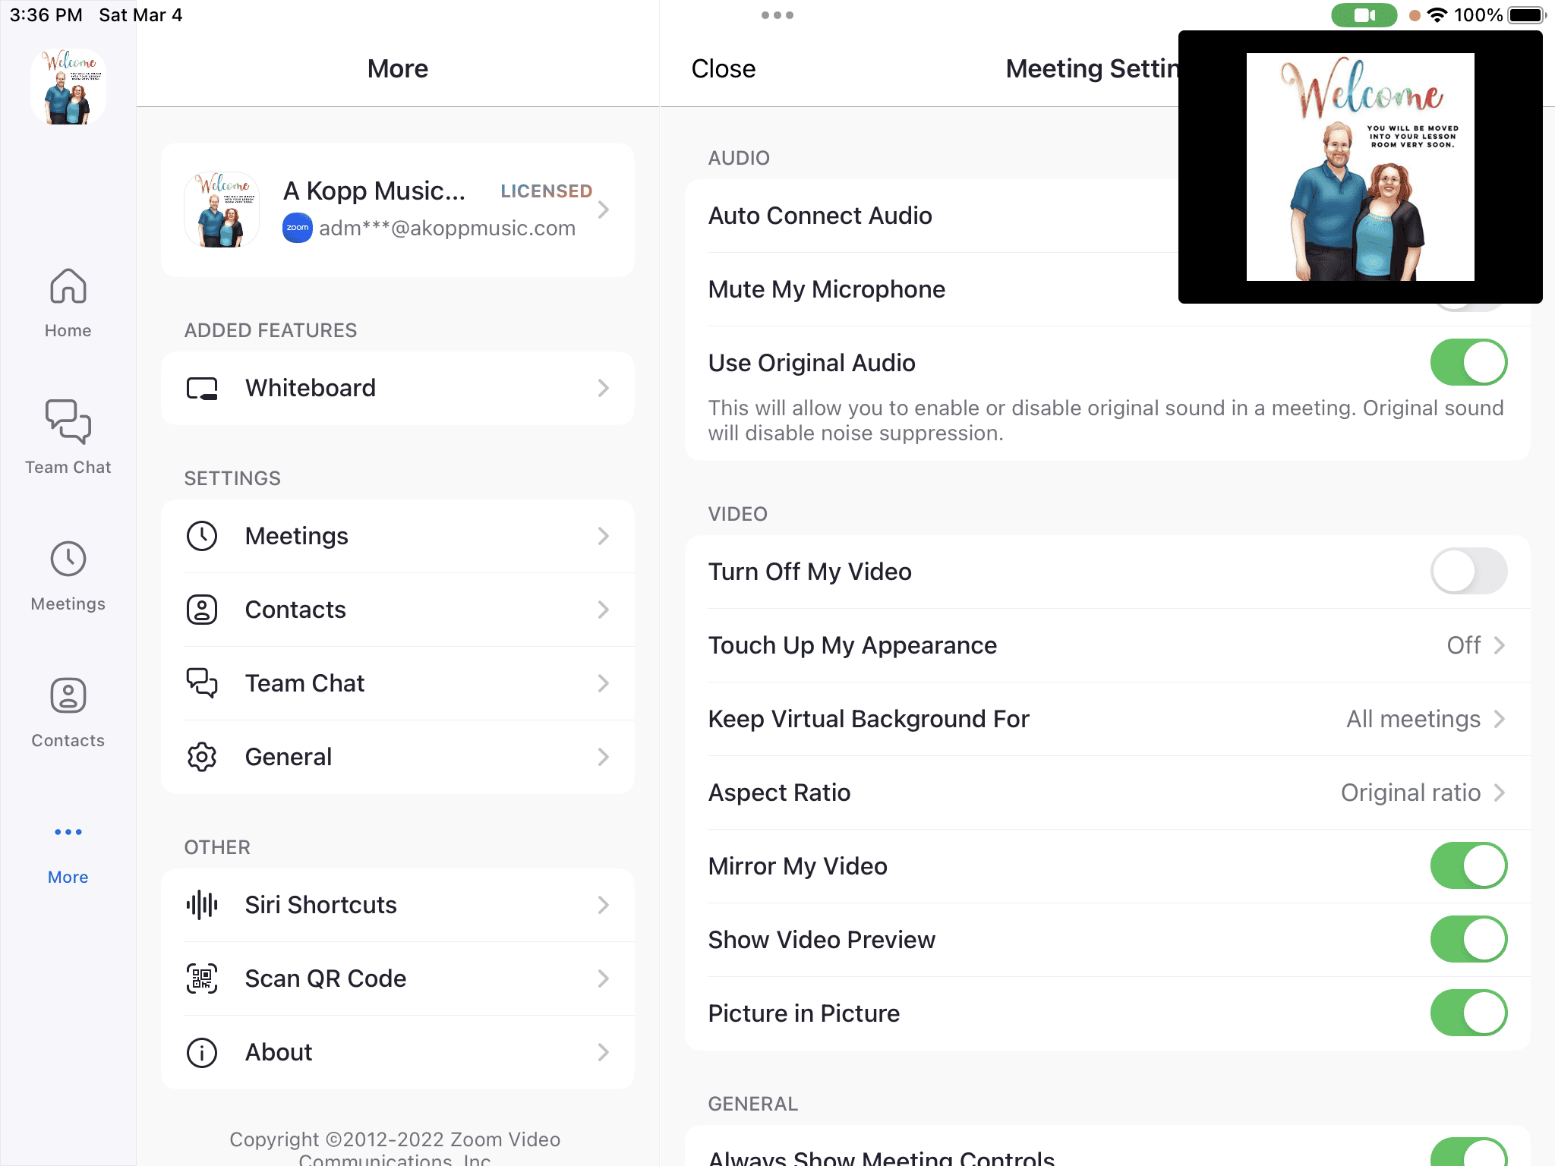Image resolution: width=1555 pixels, height=1166 pixels.
Task: Open Contacts settings row
Action: 398,610
